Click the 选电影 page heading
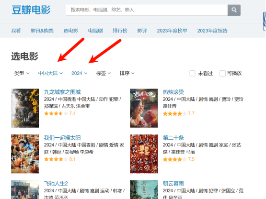This screenshot has width=266, height=199. (24, 56)
